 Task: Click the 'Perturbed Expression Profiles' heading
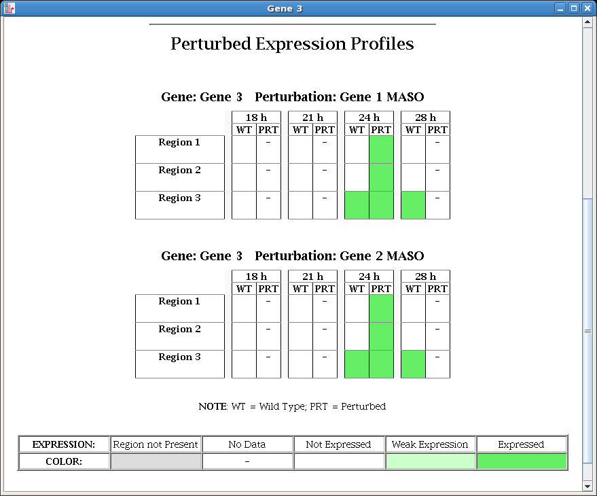[x=292, y=44]
